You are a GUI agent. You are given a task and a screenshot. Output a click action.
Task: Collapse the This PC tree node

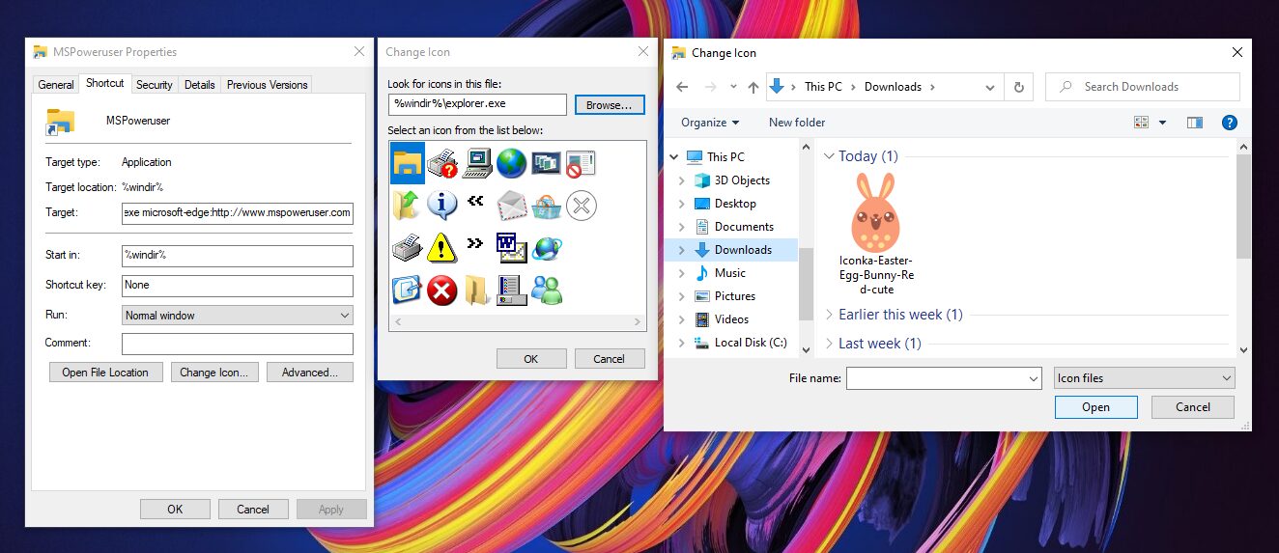click(x=674, y=157)
